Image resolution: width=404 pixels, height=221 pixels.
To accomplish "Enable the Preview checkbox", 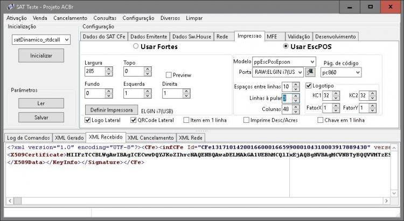I will (169, 75).
